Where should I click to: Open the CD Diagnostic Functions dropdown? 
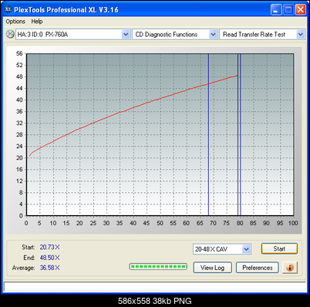pyautogui.click(x=175, y=34)
